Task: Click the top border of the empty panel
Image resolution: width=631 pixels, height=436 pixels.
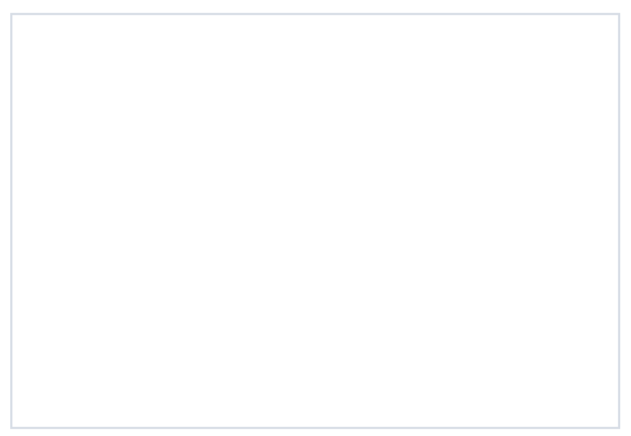Action: point(315,14)
